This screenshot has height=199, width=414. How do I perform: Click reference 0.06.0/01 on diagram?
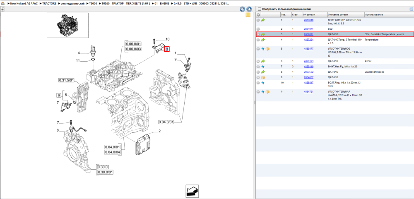point(133,44)
